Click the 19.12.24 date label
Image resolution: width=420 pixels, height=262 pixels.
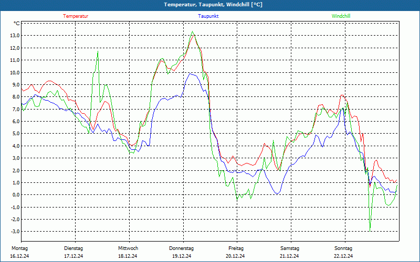pos(182,256)
